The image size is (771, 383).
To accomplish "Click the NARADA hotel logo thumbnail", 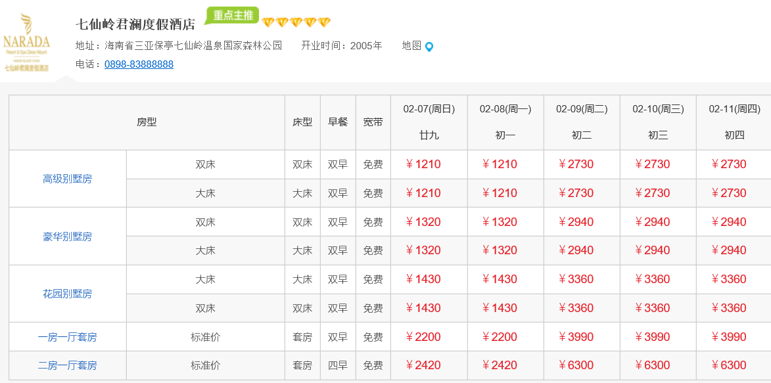I will [27, 43].
